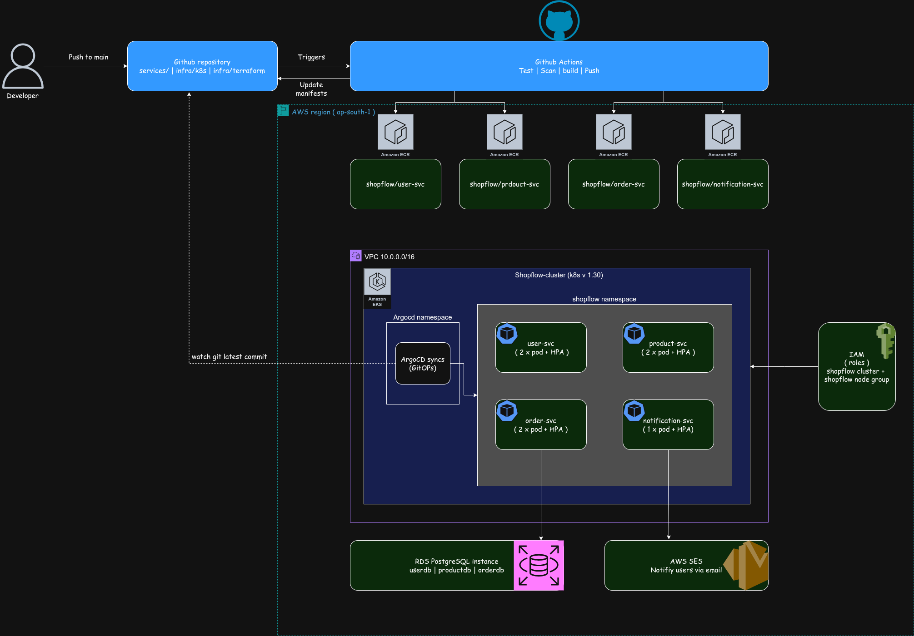Click the Amazon ECR icon above shopflow/user-svc
Image resolution: width=914 pixels, height=636 pixels.
395,132
